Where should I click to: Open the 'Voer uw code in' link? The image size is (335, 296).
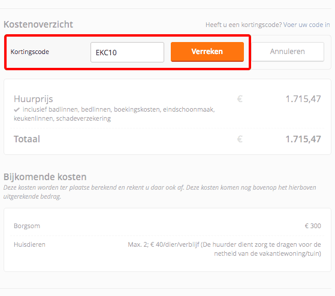click(x=307, y=25)
